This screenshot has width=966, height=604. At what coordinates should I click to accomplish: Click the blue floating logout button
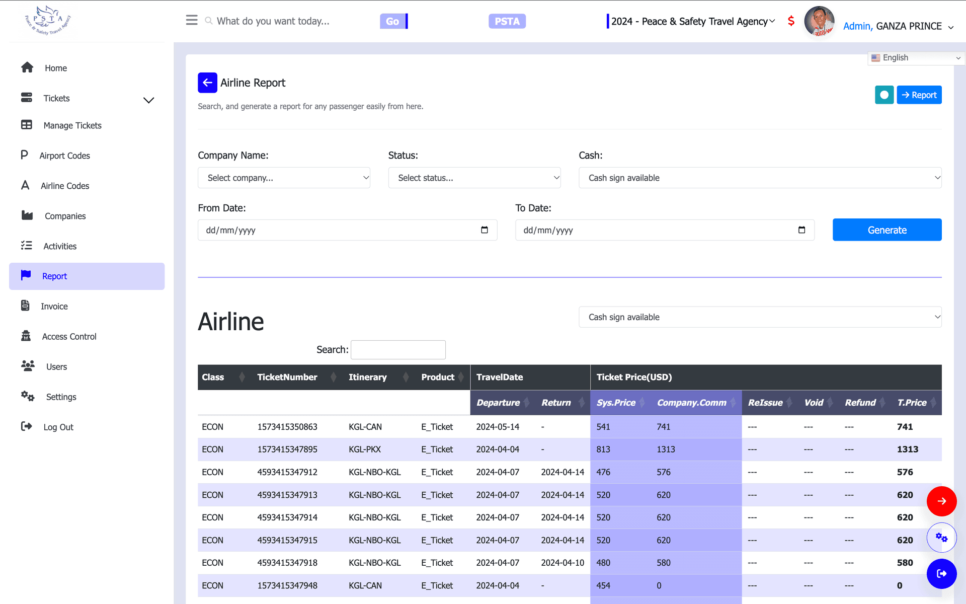(x=941, y=574)
